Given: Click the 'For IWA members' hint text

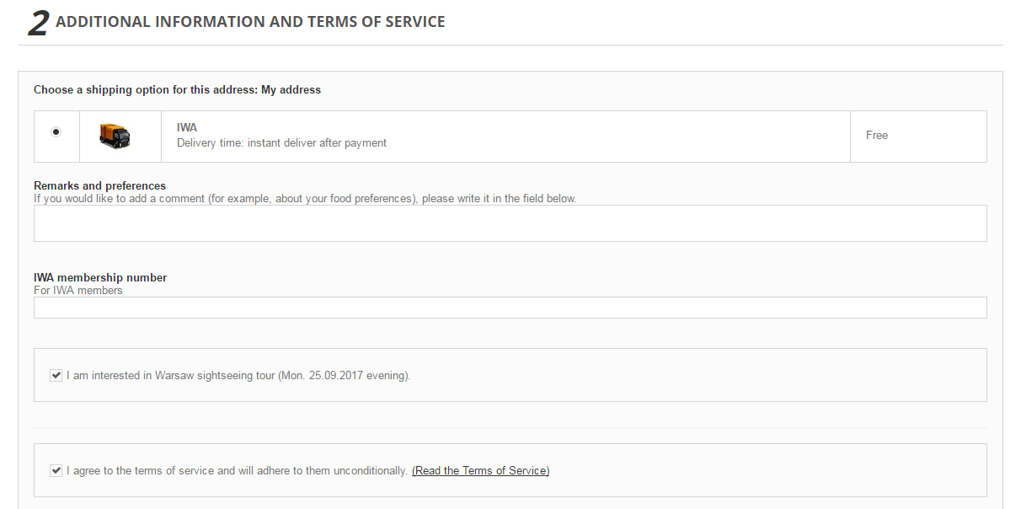Looking at the screenshot, I should (78, 291).
